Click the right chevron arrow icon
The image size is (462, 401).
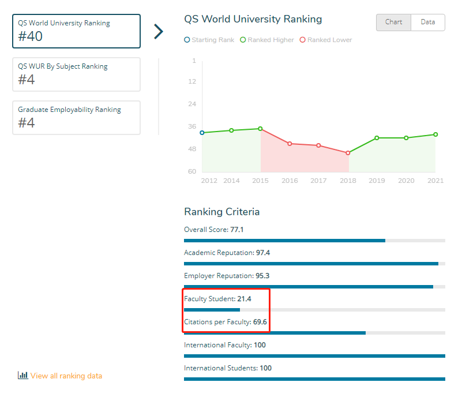click(x=159, y=32)
